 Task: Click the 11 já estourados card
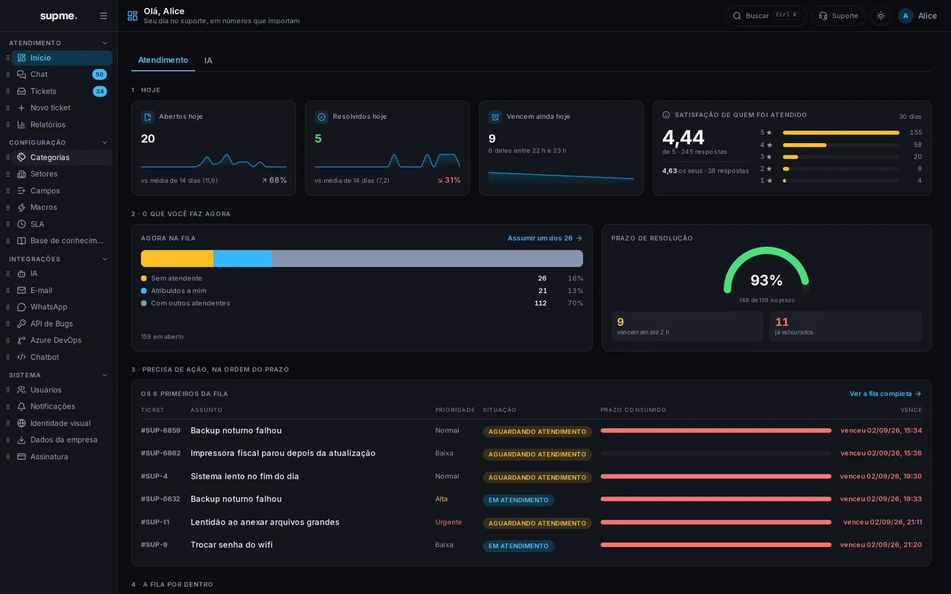(846, 327)
